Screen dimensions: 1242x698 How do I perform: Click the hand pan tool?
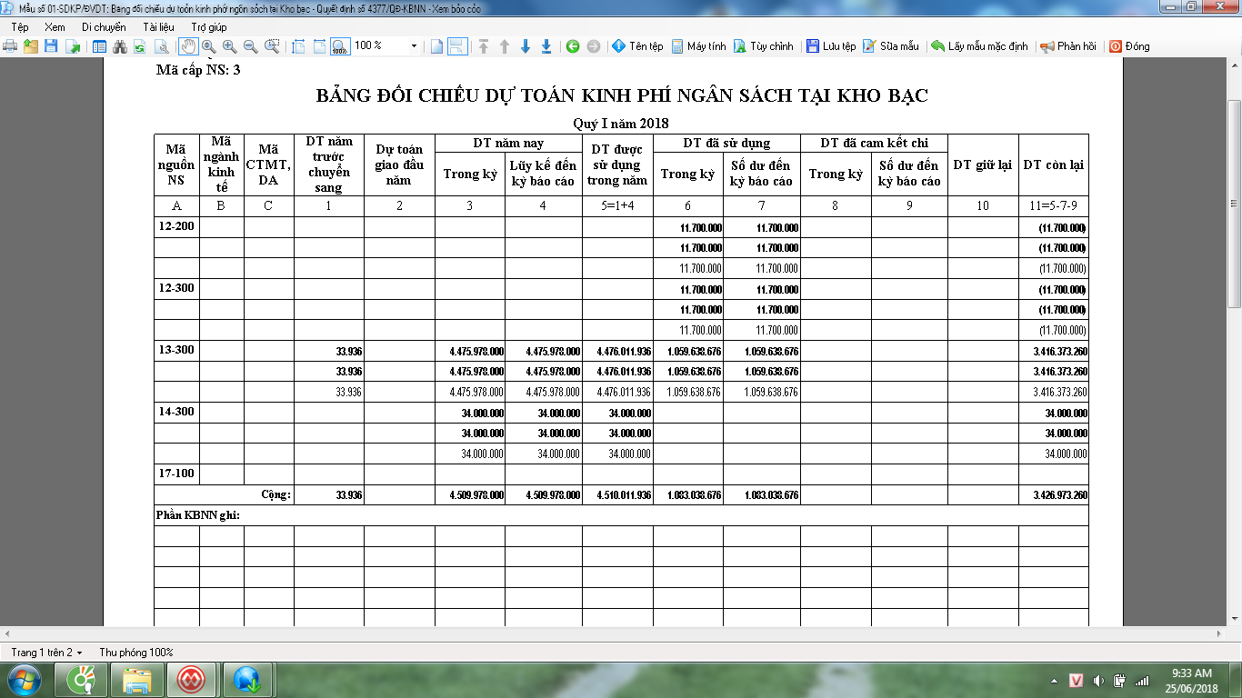(187, 46)
